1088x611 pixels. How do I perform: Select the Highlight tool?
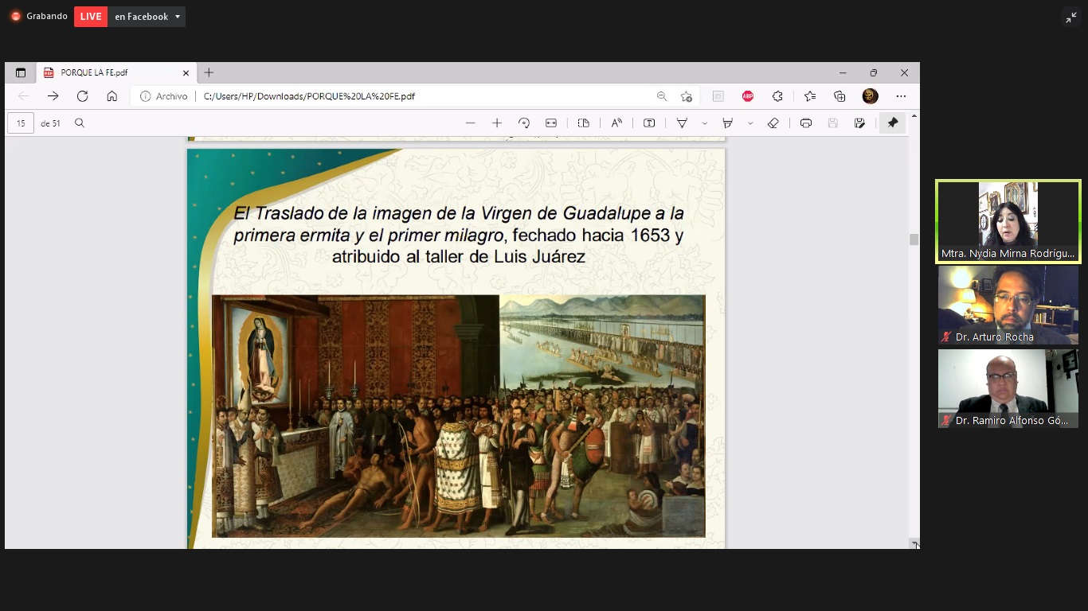pyautogui.click(x=727, y=123)
